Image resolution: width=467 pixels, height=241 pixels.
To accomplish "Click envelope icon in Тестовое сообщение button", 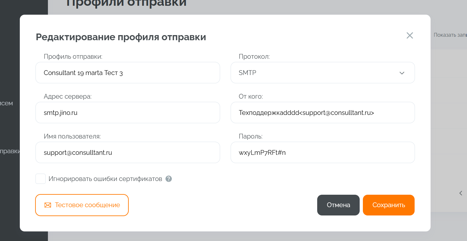I will click(x=48, y=205).
